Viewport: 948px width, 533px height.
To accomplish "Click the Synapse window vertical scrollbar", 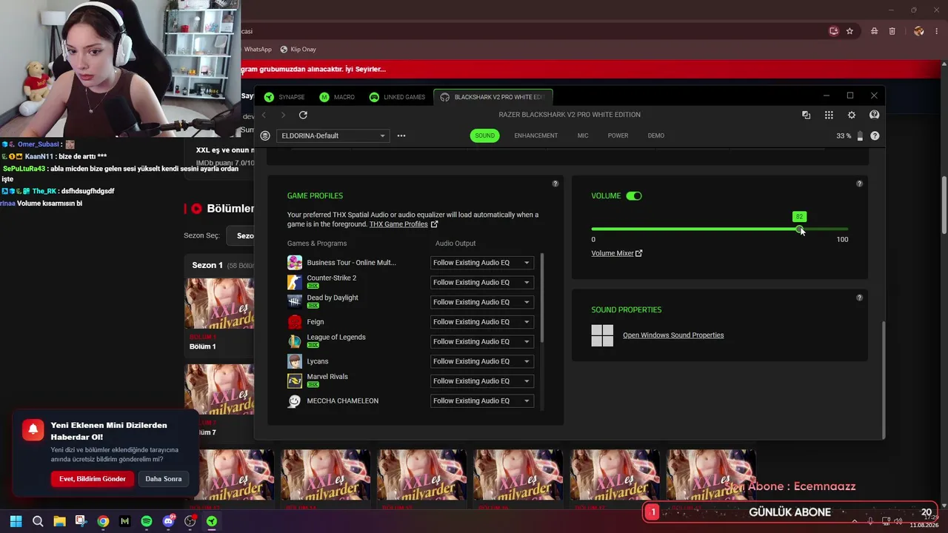I will [x=884, y=379].
